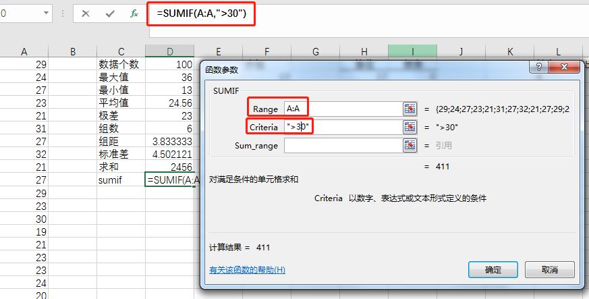Click the 确定 button
The width and height of the screenshot is (589, 299).
tap(493, 270)
